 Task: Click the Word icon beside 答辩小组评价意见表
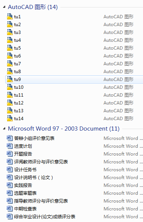coord(10,138)
